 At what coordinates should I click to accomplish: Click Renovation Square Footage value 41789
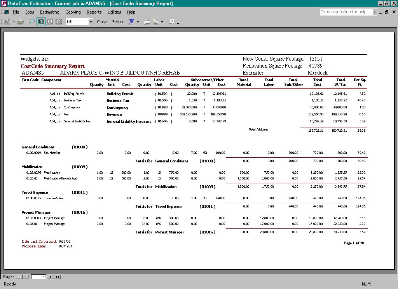click(x=316, y=66)
